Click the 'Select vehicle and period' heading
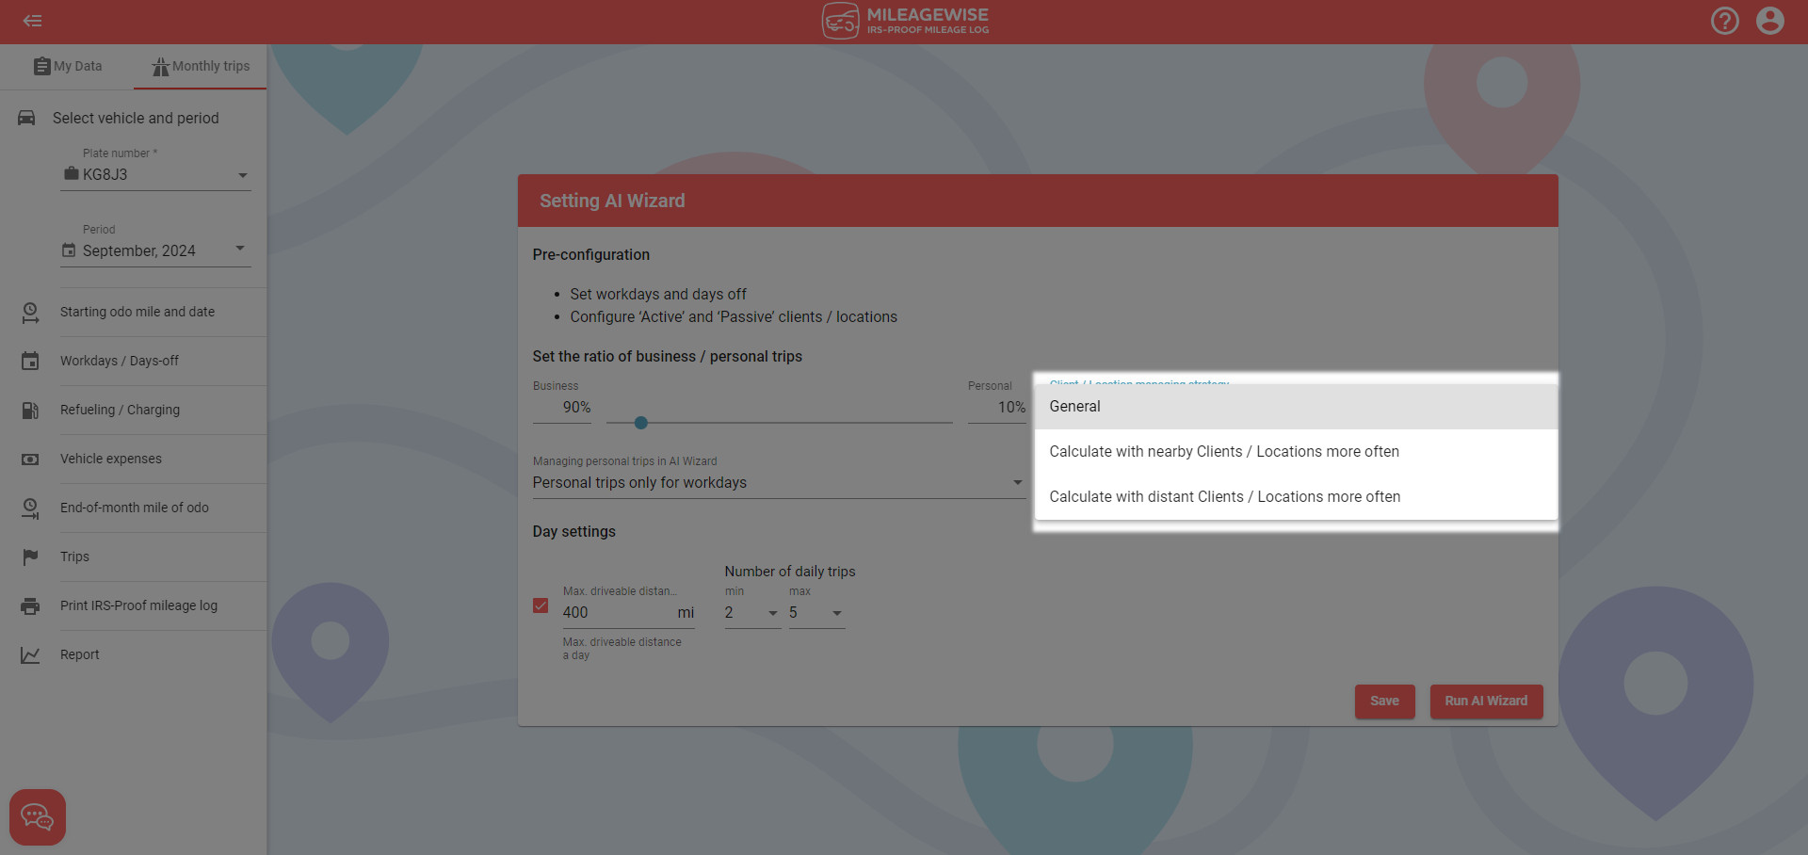Viewport: 1808px width, 855px height. [136, 118]
